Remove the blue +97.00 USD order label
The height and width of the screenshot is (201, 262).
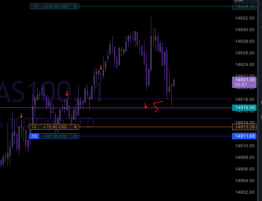[x=75, y=136]
